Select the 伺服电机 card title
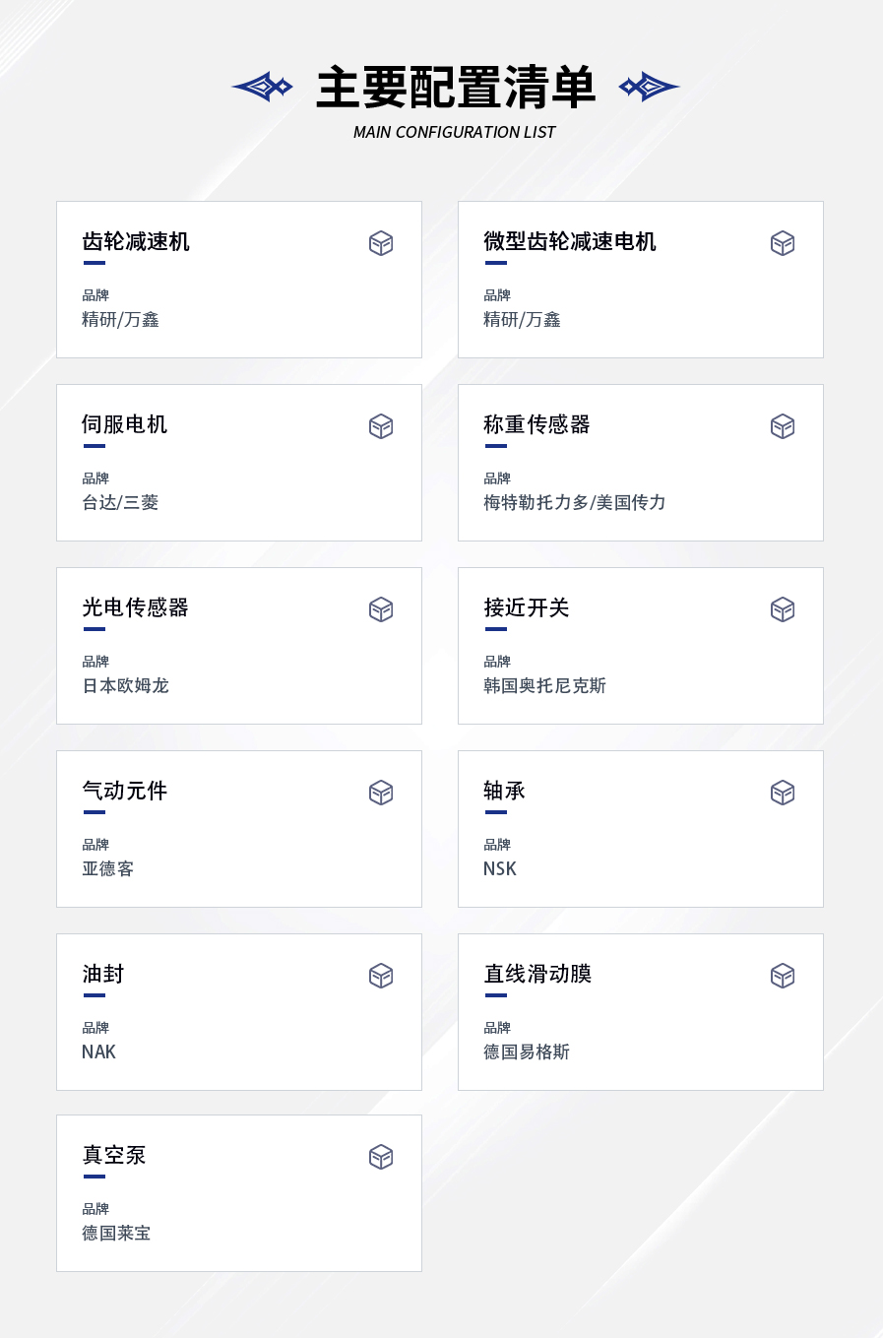The width and height of the screenshot is (883, 1338). pyautogui.click(x=125, y=424)
